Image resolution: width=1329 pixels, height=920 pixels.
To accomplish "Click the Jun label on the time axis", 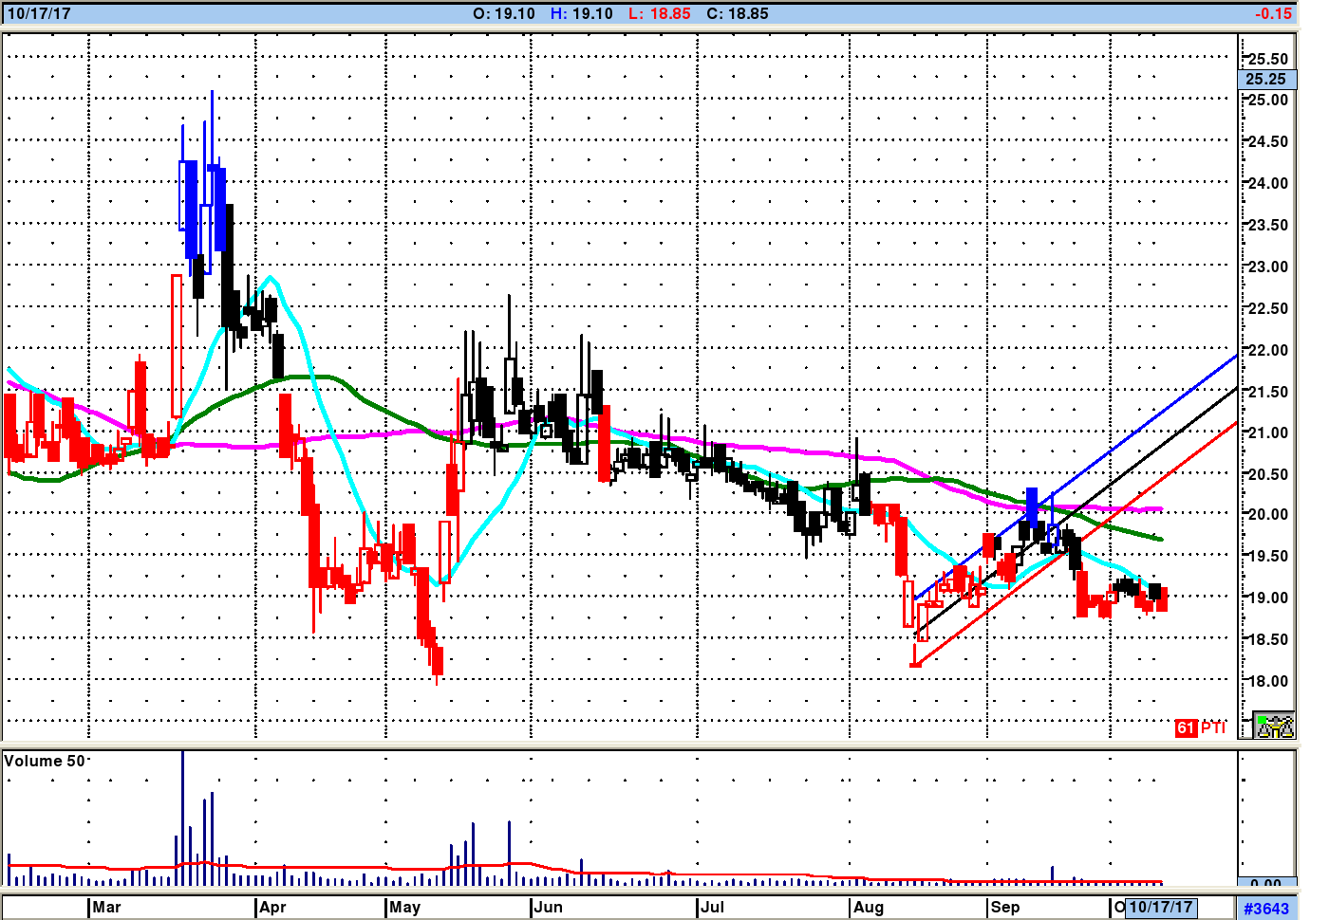I will (x=548, y=907).
